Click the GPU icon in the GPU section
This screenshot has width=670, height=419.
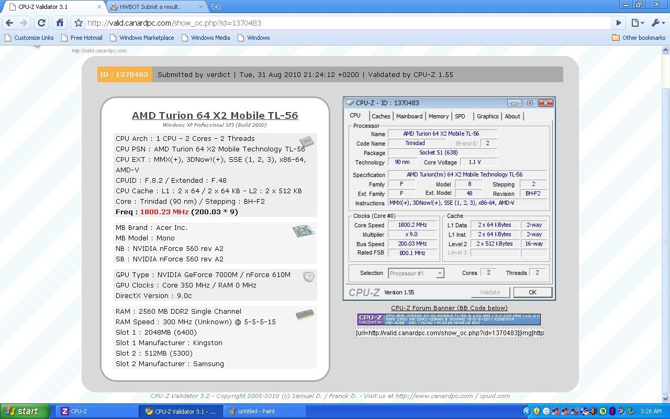(x=309, y=277)
